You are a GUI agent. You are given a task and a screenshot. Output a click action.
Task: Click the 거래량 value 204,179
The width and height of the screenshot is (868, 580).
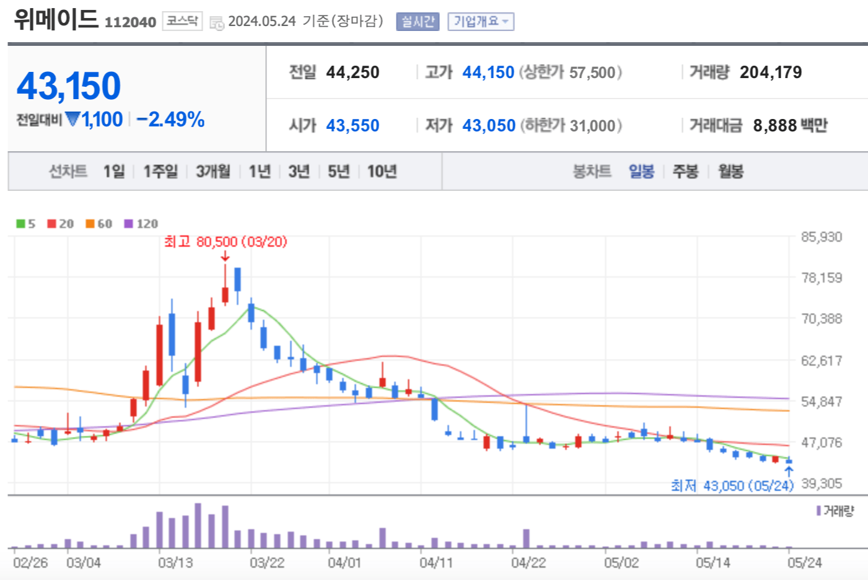[771, 72]
